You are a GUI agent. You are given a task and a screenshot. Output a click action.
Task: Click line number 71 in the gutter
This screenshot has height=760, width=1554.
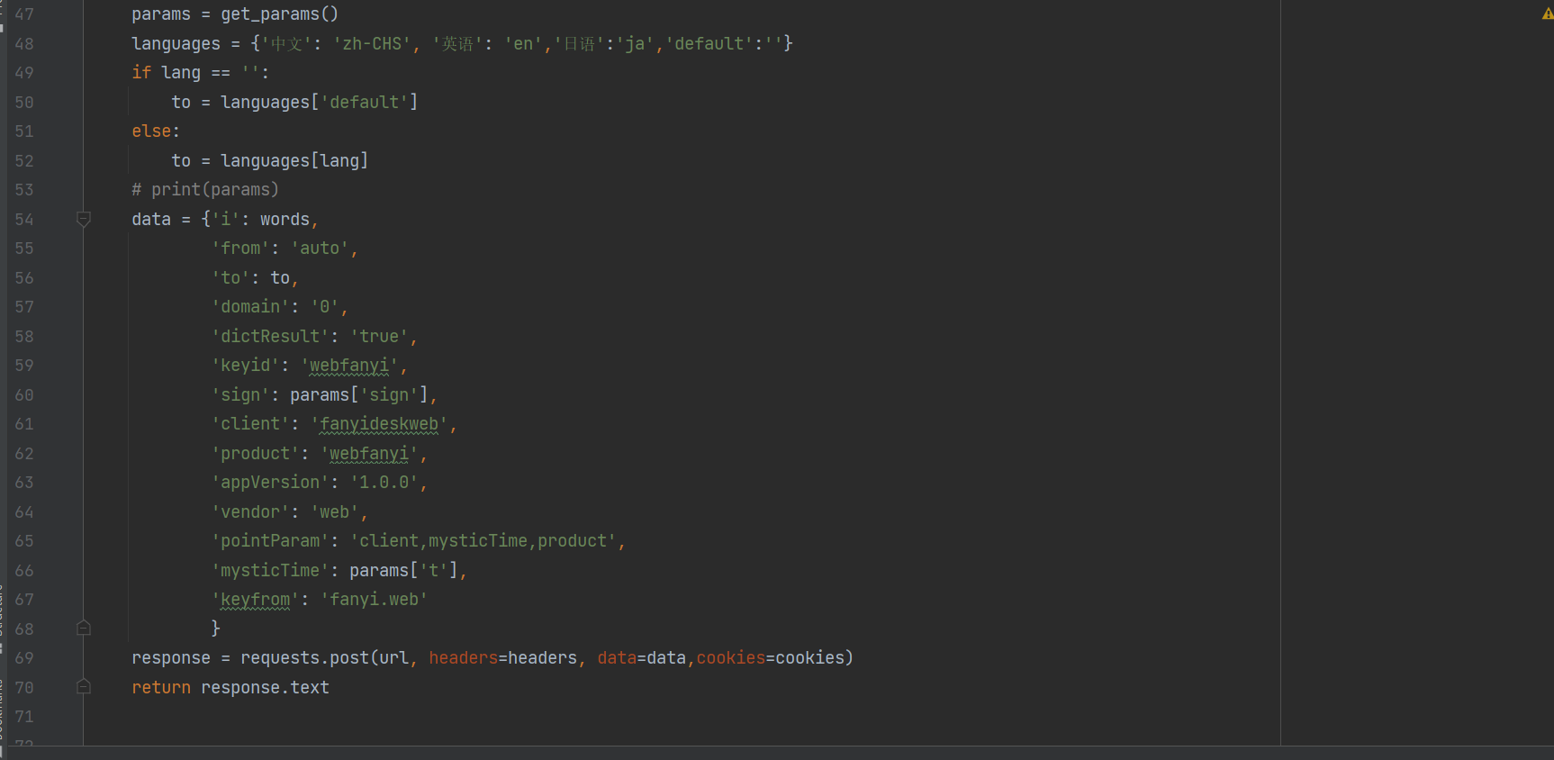24,717
